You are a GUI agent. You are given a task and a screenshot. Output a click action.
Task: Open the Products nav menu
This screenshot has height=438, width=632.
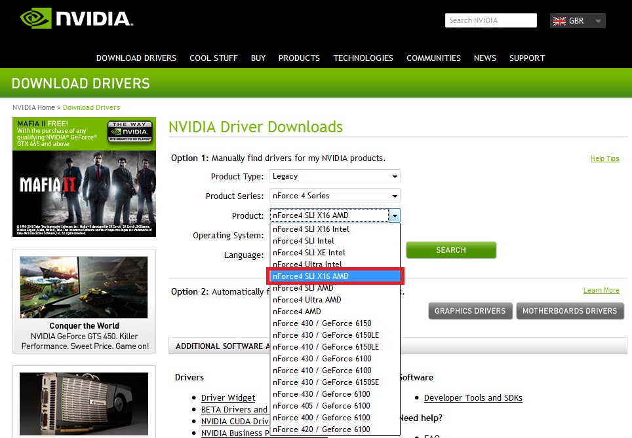pyautogui.click(x=299, y=58)
